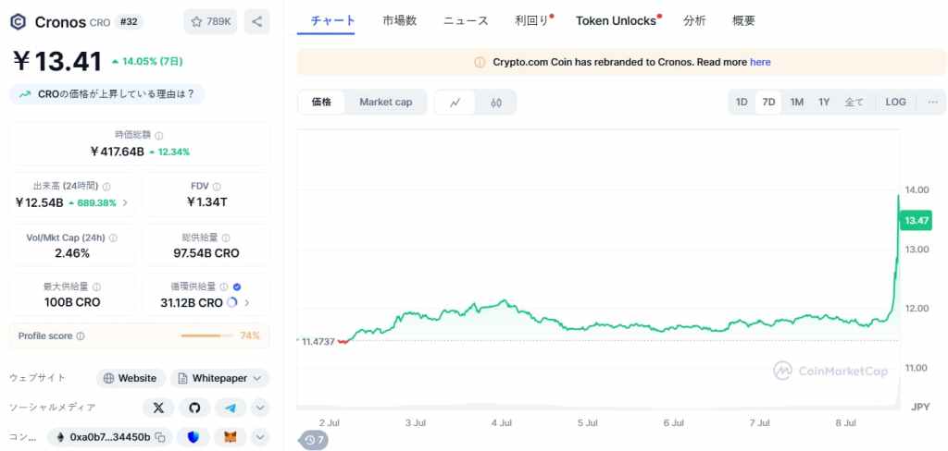Image resolution: width=948 pixels, height=451 pixels.
Task: Open the Token Unlocks tab
Action: tap(617, 20)
